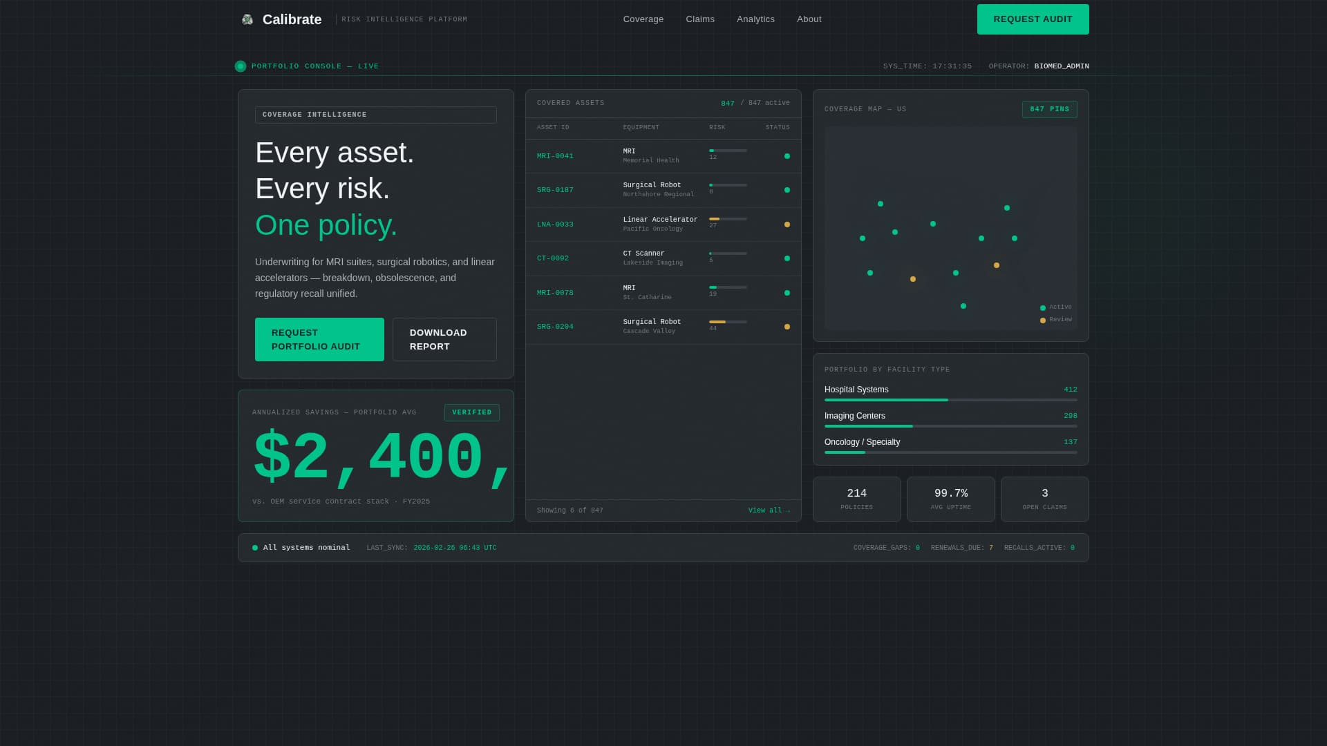The width and height of the screenshot is (1327, 746).
Task: Open the Analytics page from the top nav
Action: (x=755, y=19)
